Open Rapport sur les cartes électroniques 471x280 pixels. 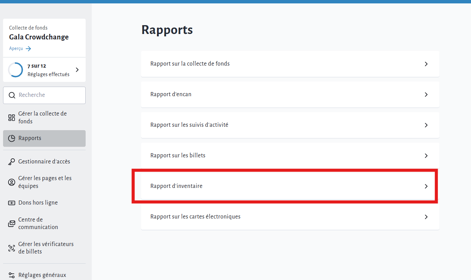[290, 217]
